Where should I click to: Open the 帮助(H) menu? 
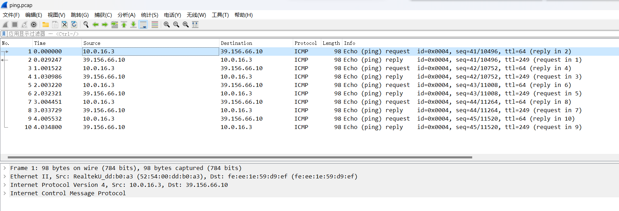tap(244, 15)
